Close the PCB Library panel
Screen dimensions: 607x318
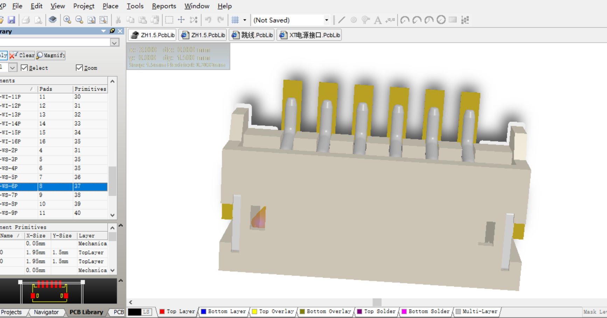point(120,31)
